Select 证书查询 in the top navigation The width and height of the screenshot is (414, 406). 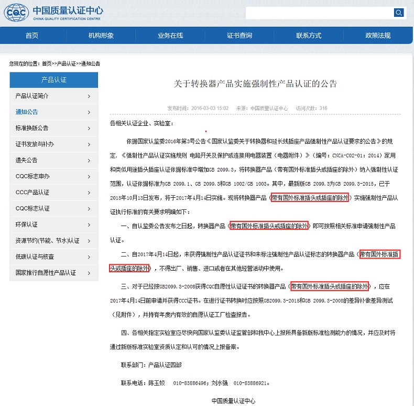click(x=239, y=36)
